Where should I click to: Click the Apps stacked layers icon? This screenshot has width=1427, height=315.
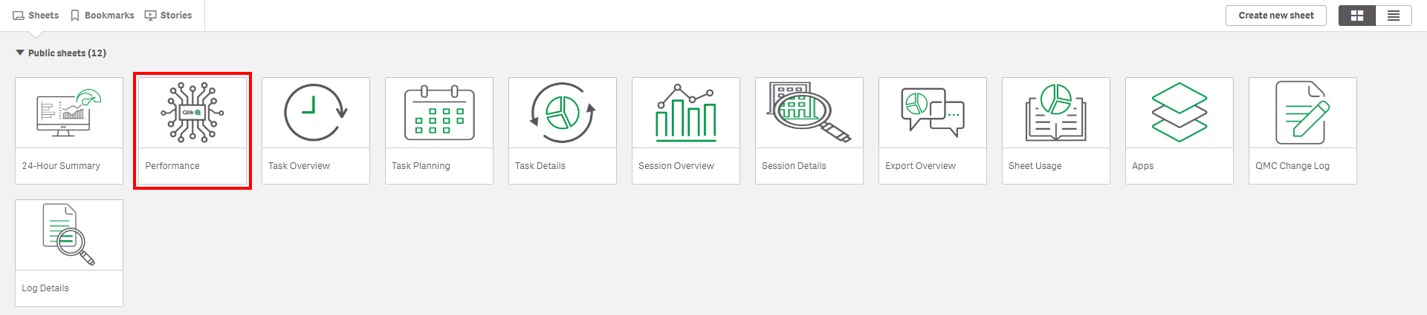(x=1180, y=113)
